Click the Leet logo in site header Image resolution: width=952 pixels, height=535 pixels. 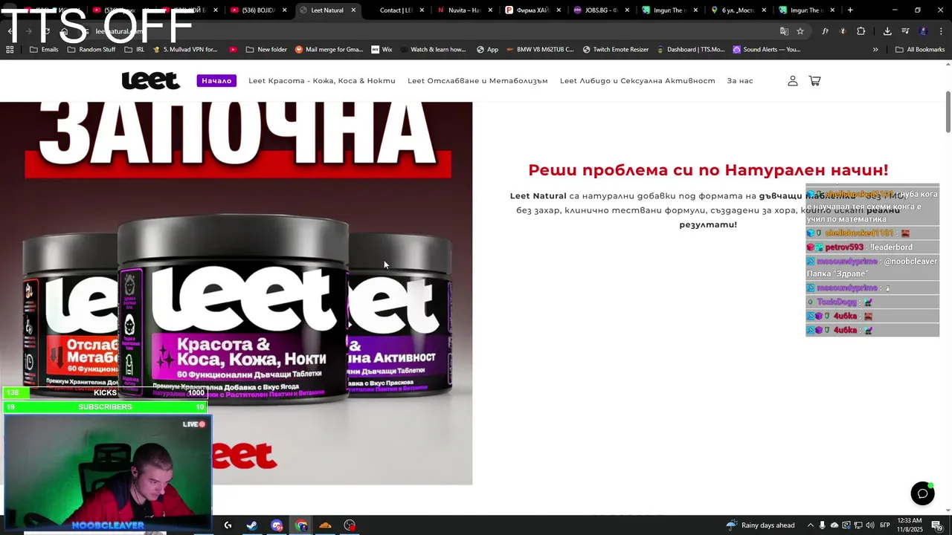pos(151,80)
